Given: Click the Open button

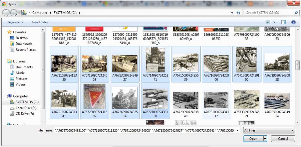Looking at the screenshot, I should (x=253, y=139).
